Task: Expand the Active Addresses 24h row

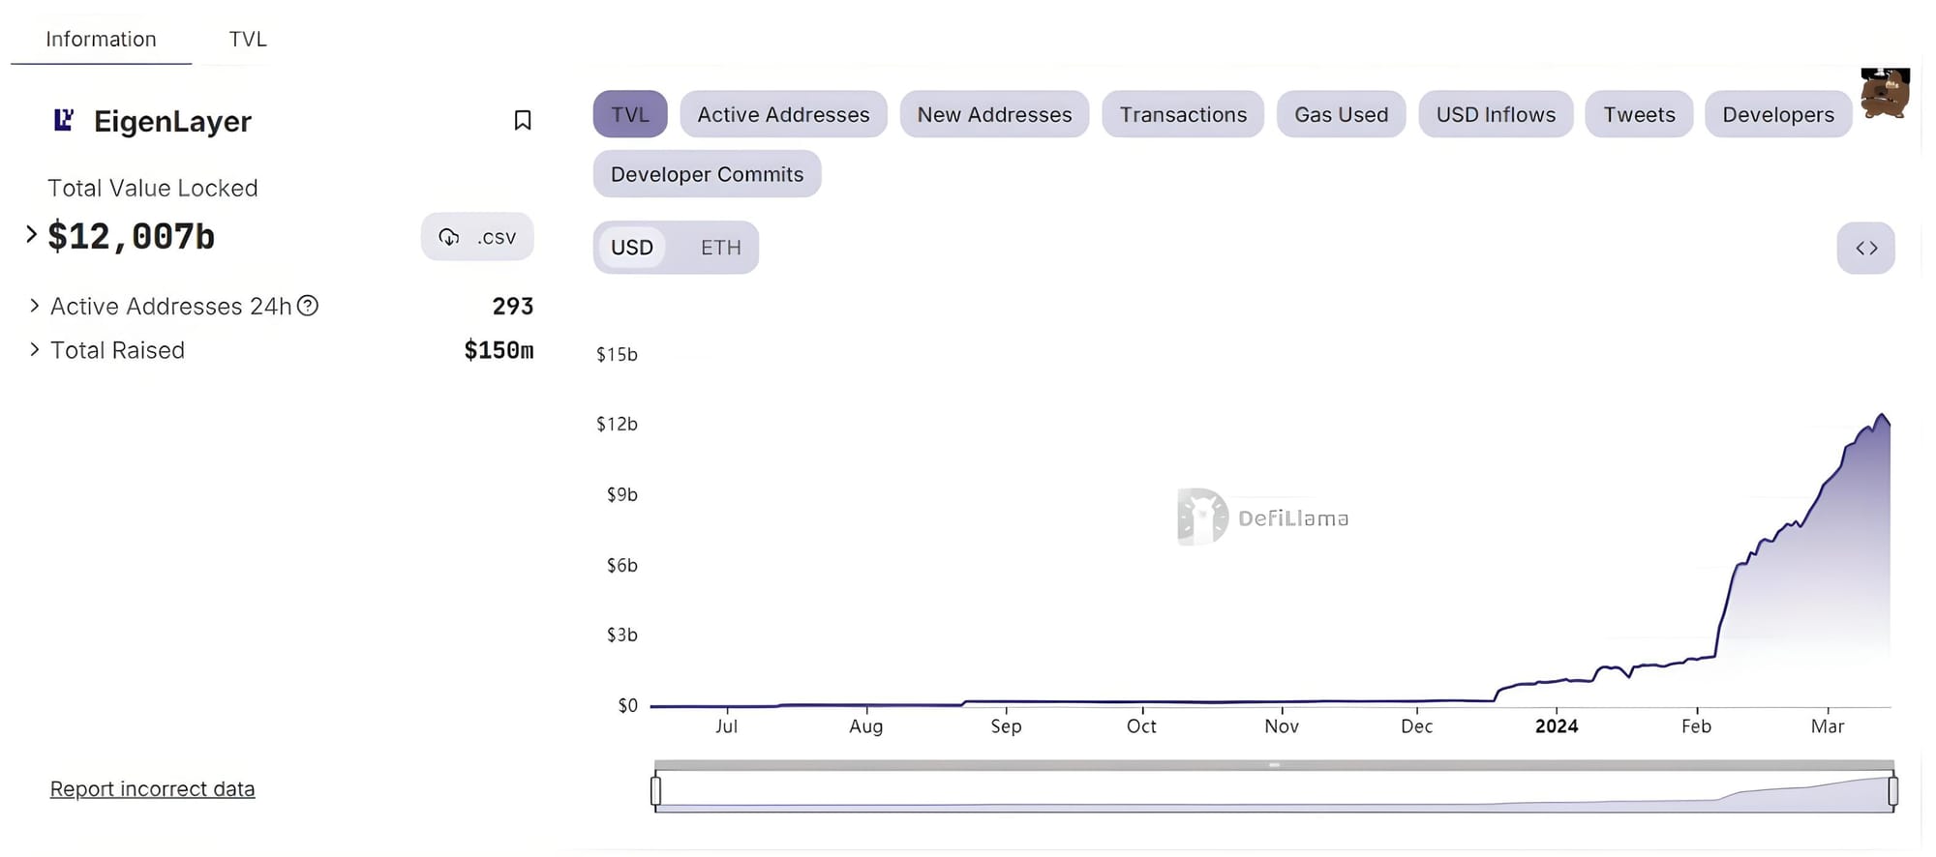Action: [35, 306]
